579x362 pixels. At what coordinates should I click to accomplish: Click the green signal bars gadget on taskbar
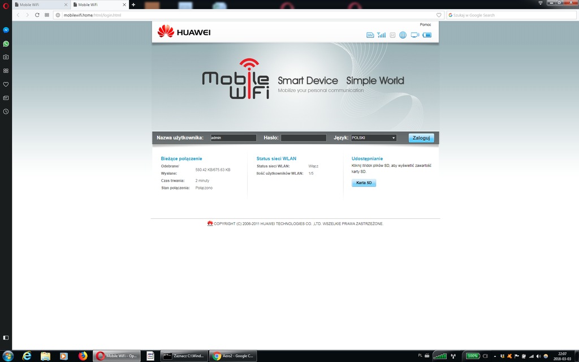click(440, 356)
